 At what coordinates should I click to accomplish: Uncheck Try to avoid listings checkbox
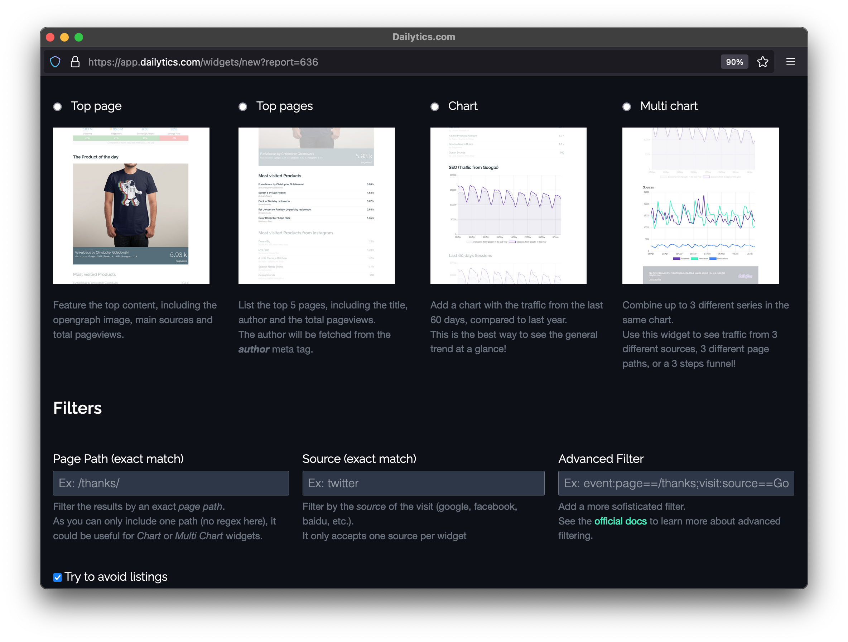(x=58, y=577)
